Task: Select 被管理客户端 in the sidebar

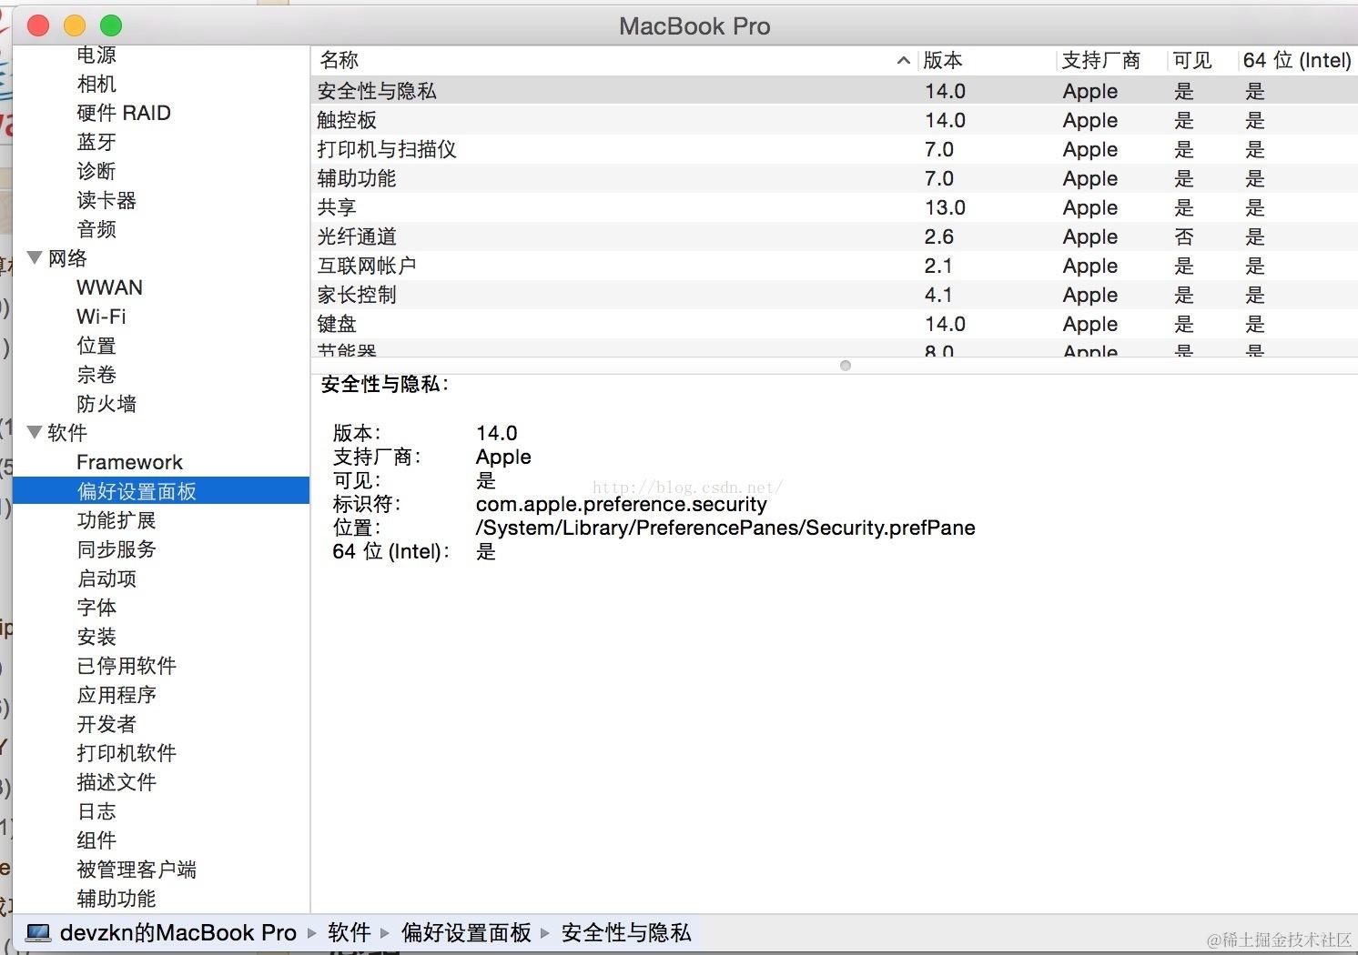Action: (137, 870)
